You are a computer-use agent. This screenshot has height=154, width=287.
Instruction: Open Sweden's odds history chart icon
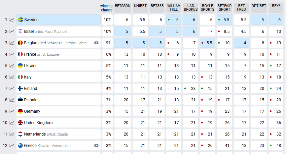tap(12, 20)
